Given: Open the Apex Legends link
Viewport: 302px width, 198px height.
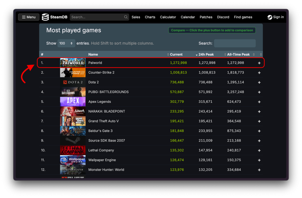Looking at the screenshot, I should 100,102.
